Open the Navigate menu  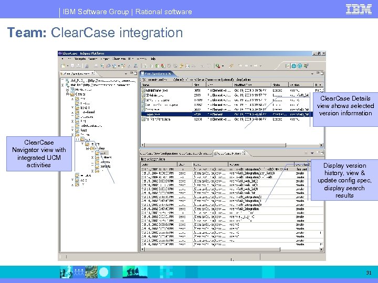[80, 59]
